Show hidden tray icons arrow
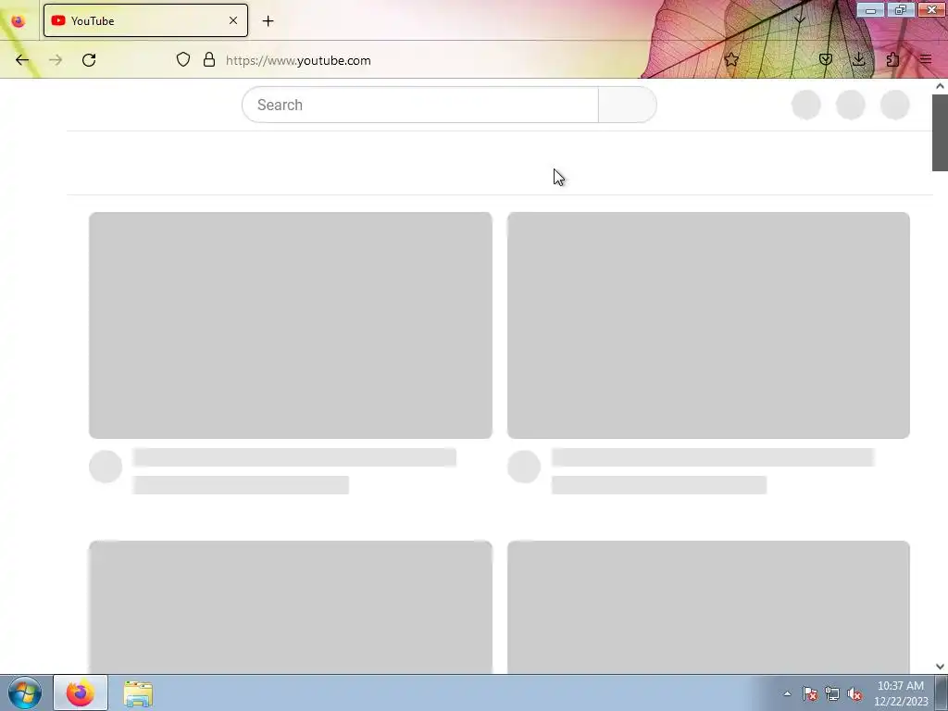This screenshot has height=711, width=948. [x=787, y=693]
